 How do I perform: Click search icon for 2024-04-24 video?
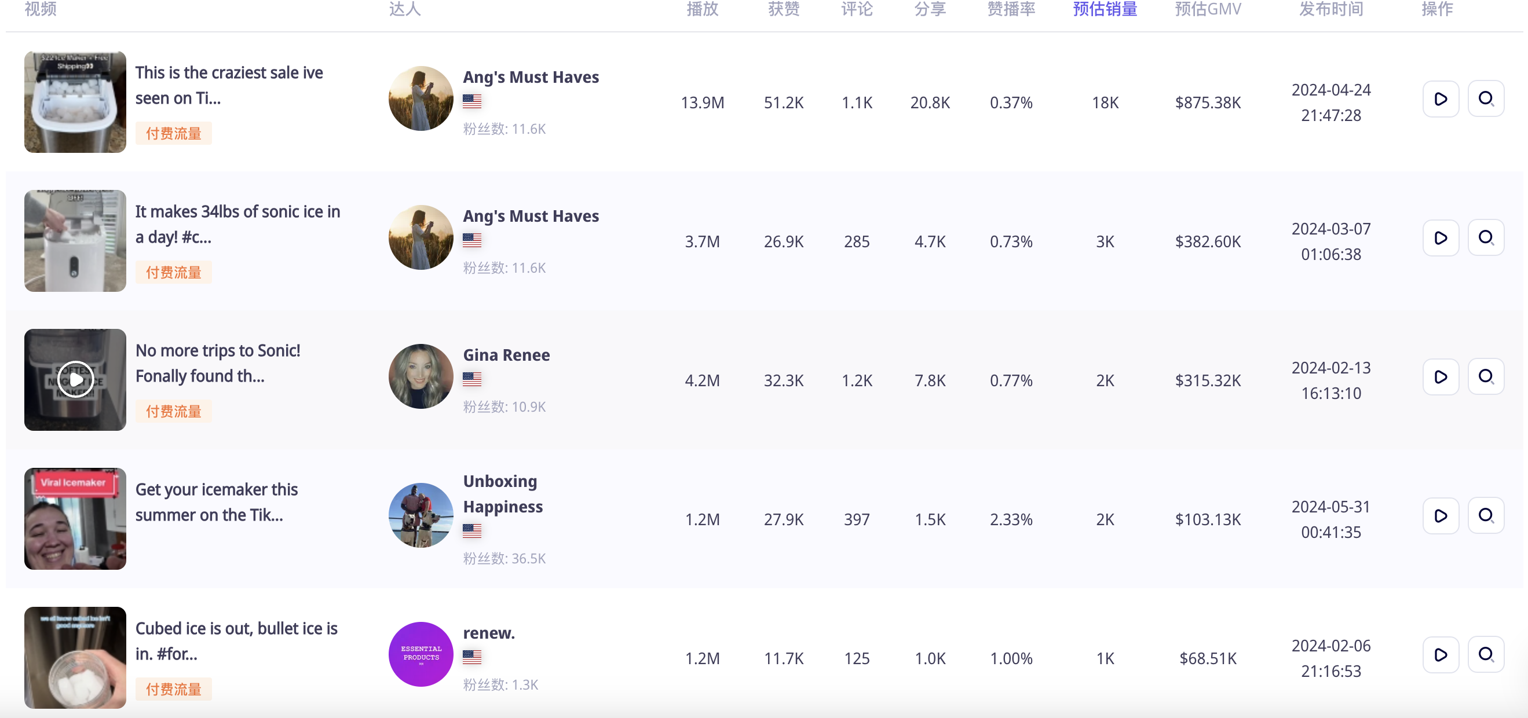coord(1485,99)
